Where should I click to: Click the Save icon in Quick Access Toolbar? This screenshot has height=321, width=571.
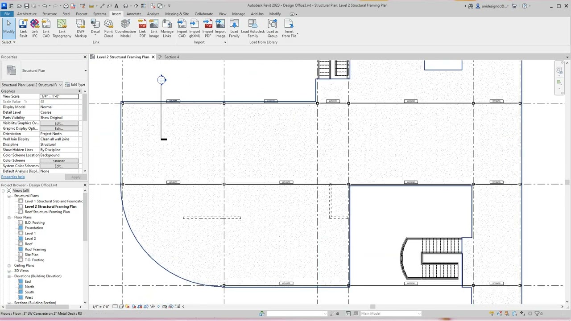tap(27, 6)
